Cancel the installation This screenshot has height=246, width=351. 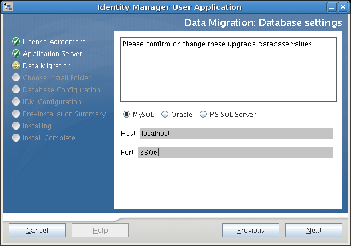click(37, 231)
